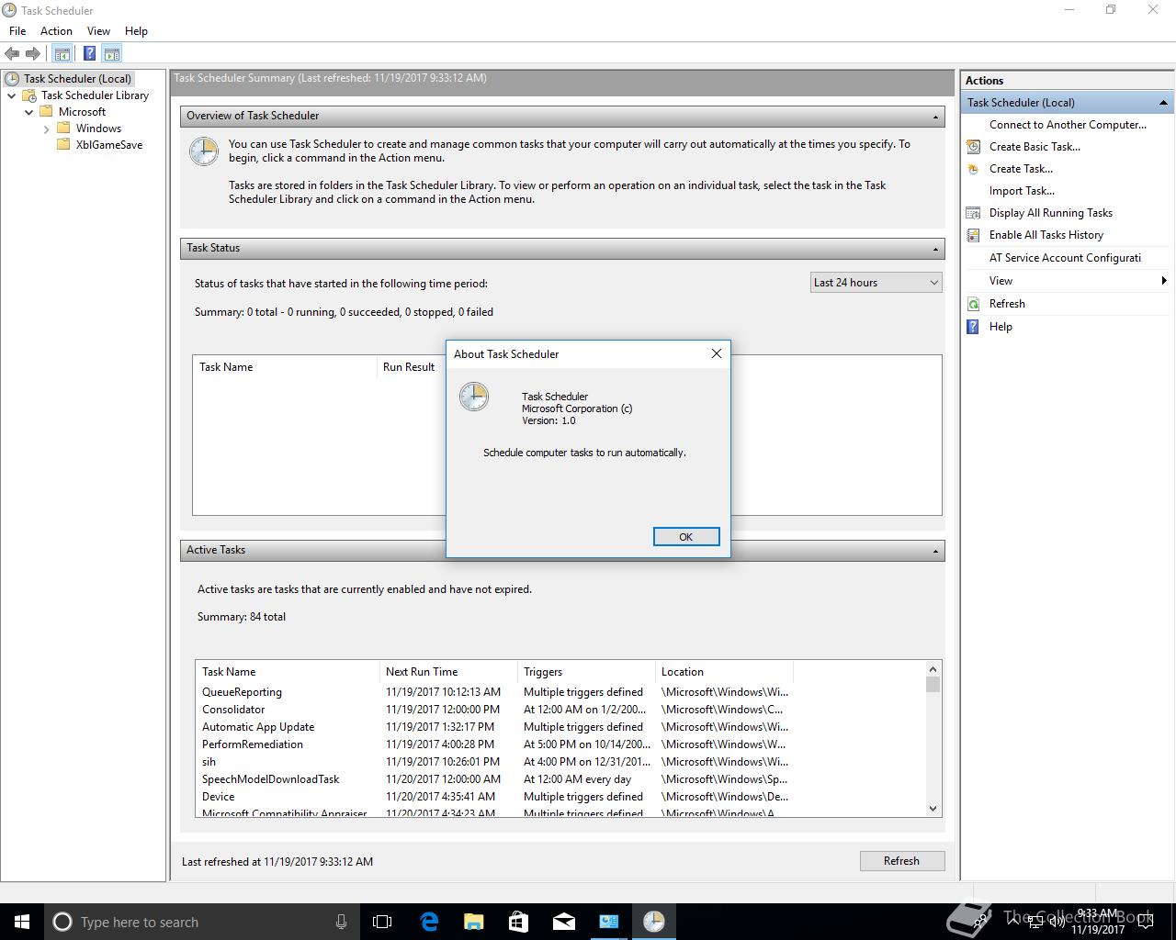Click the blue Help question mark toolbar icon
The width and height of the screenshot is (1176, 940).
[89, 54]
